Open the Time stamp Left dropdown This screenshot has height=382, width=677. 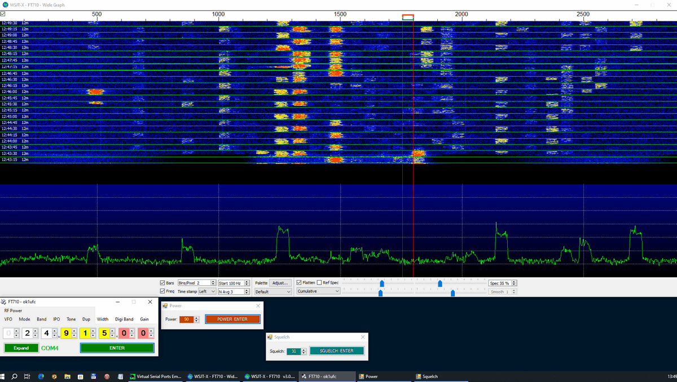point(206,292)
